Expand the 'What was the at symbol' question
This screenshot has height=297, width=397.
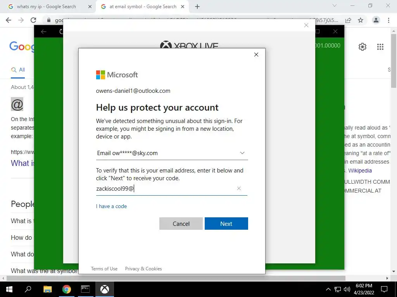tap(44, 271)
